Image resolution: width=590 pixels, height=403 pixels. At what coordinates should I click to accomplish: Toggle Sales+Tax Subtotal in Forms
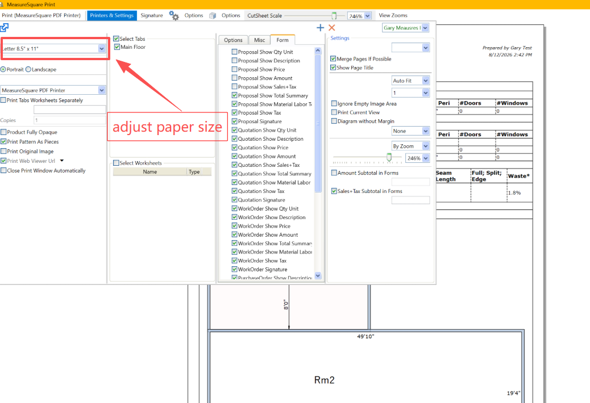tap(334, 191)
